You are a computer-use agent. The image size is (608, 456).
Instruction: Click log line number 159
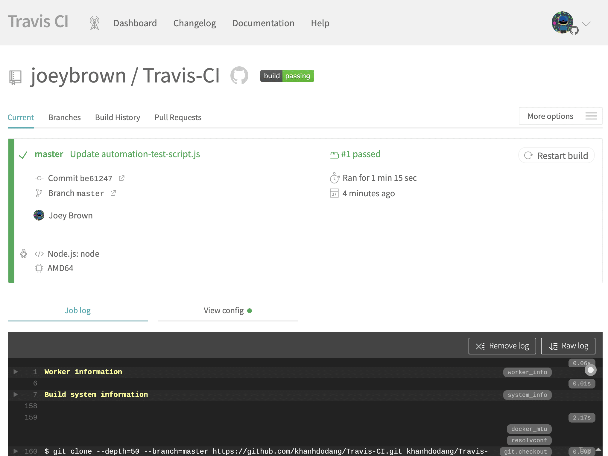(31, 417)
